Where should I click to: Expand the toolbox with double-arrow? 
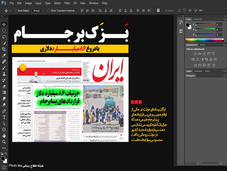tap(2, 16)
